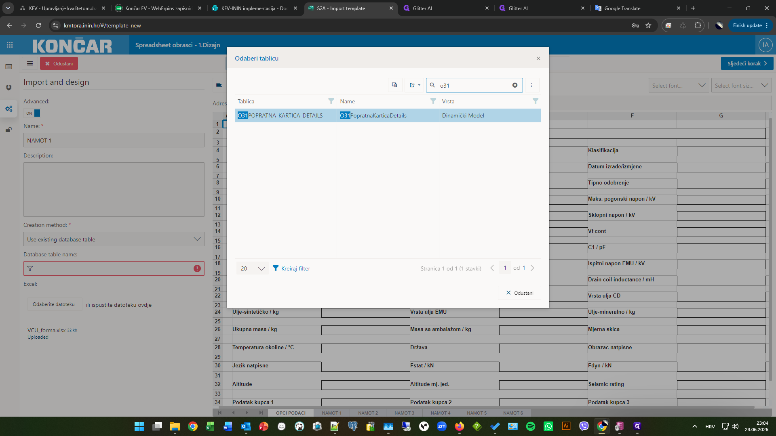
Task: Switch to the NAMOT 4 sheet tab
Action: [x=441, y=413]
